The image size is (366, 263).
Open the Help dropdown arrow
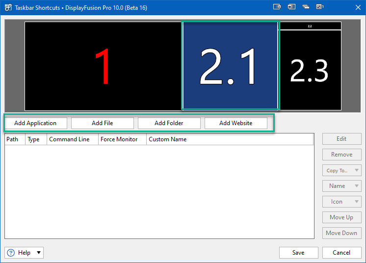(39, 253)
